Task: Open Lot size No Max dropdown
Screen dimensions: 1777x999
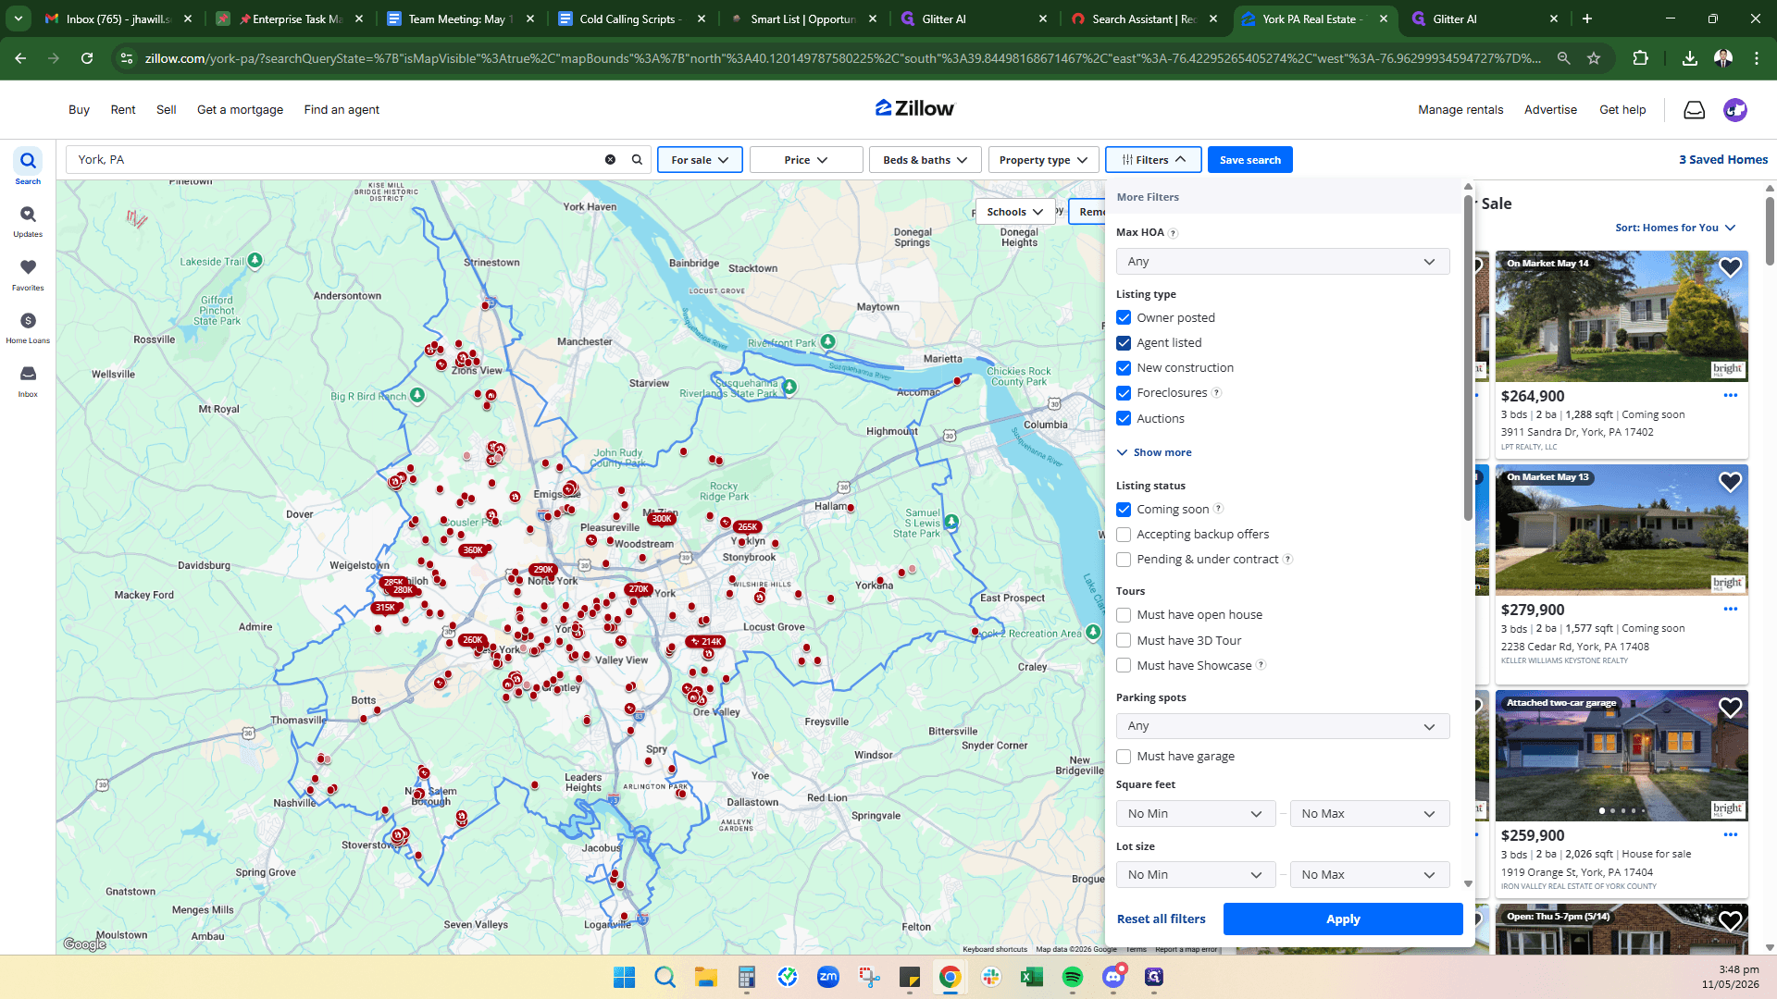Action: tap(1369, 875)
